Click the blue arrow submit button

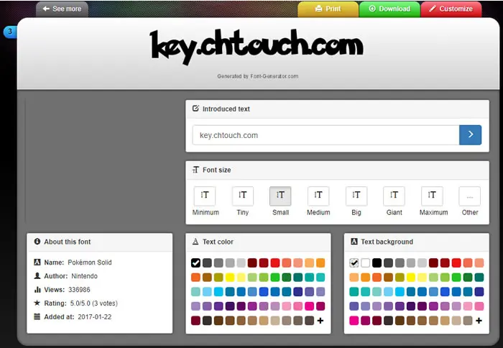470,135
